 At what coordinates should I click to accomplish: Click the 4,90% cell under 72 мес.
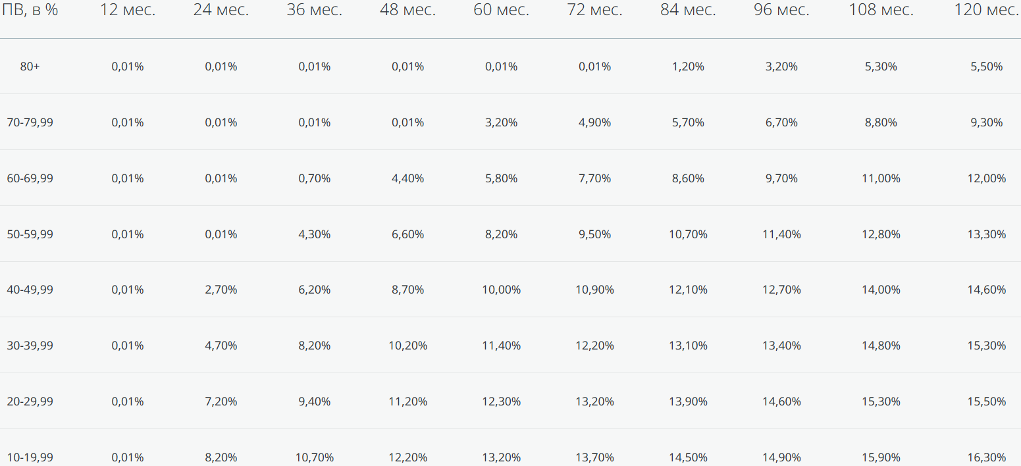[x=595, y=122]
